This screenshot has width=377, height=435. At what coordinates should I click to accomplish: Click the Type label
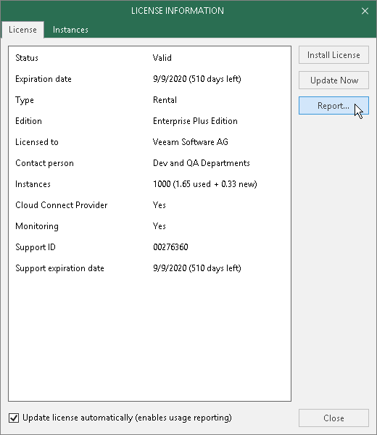tap(25, 100)
